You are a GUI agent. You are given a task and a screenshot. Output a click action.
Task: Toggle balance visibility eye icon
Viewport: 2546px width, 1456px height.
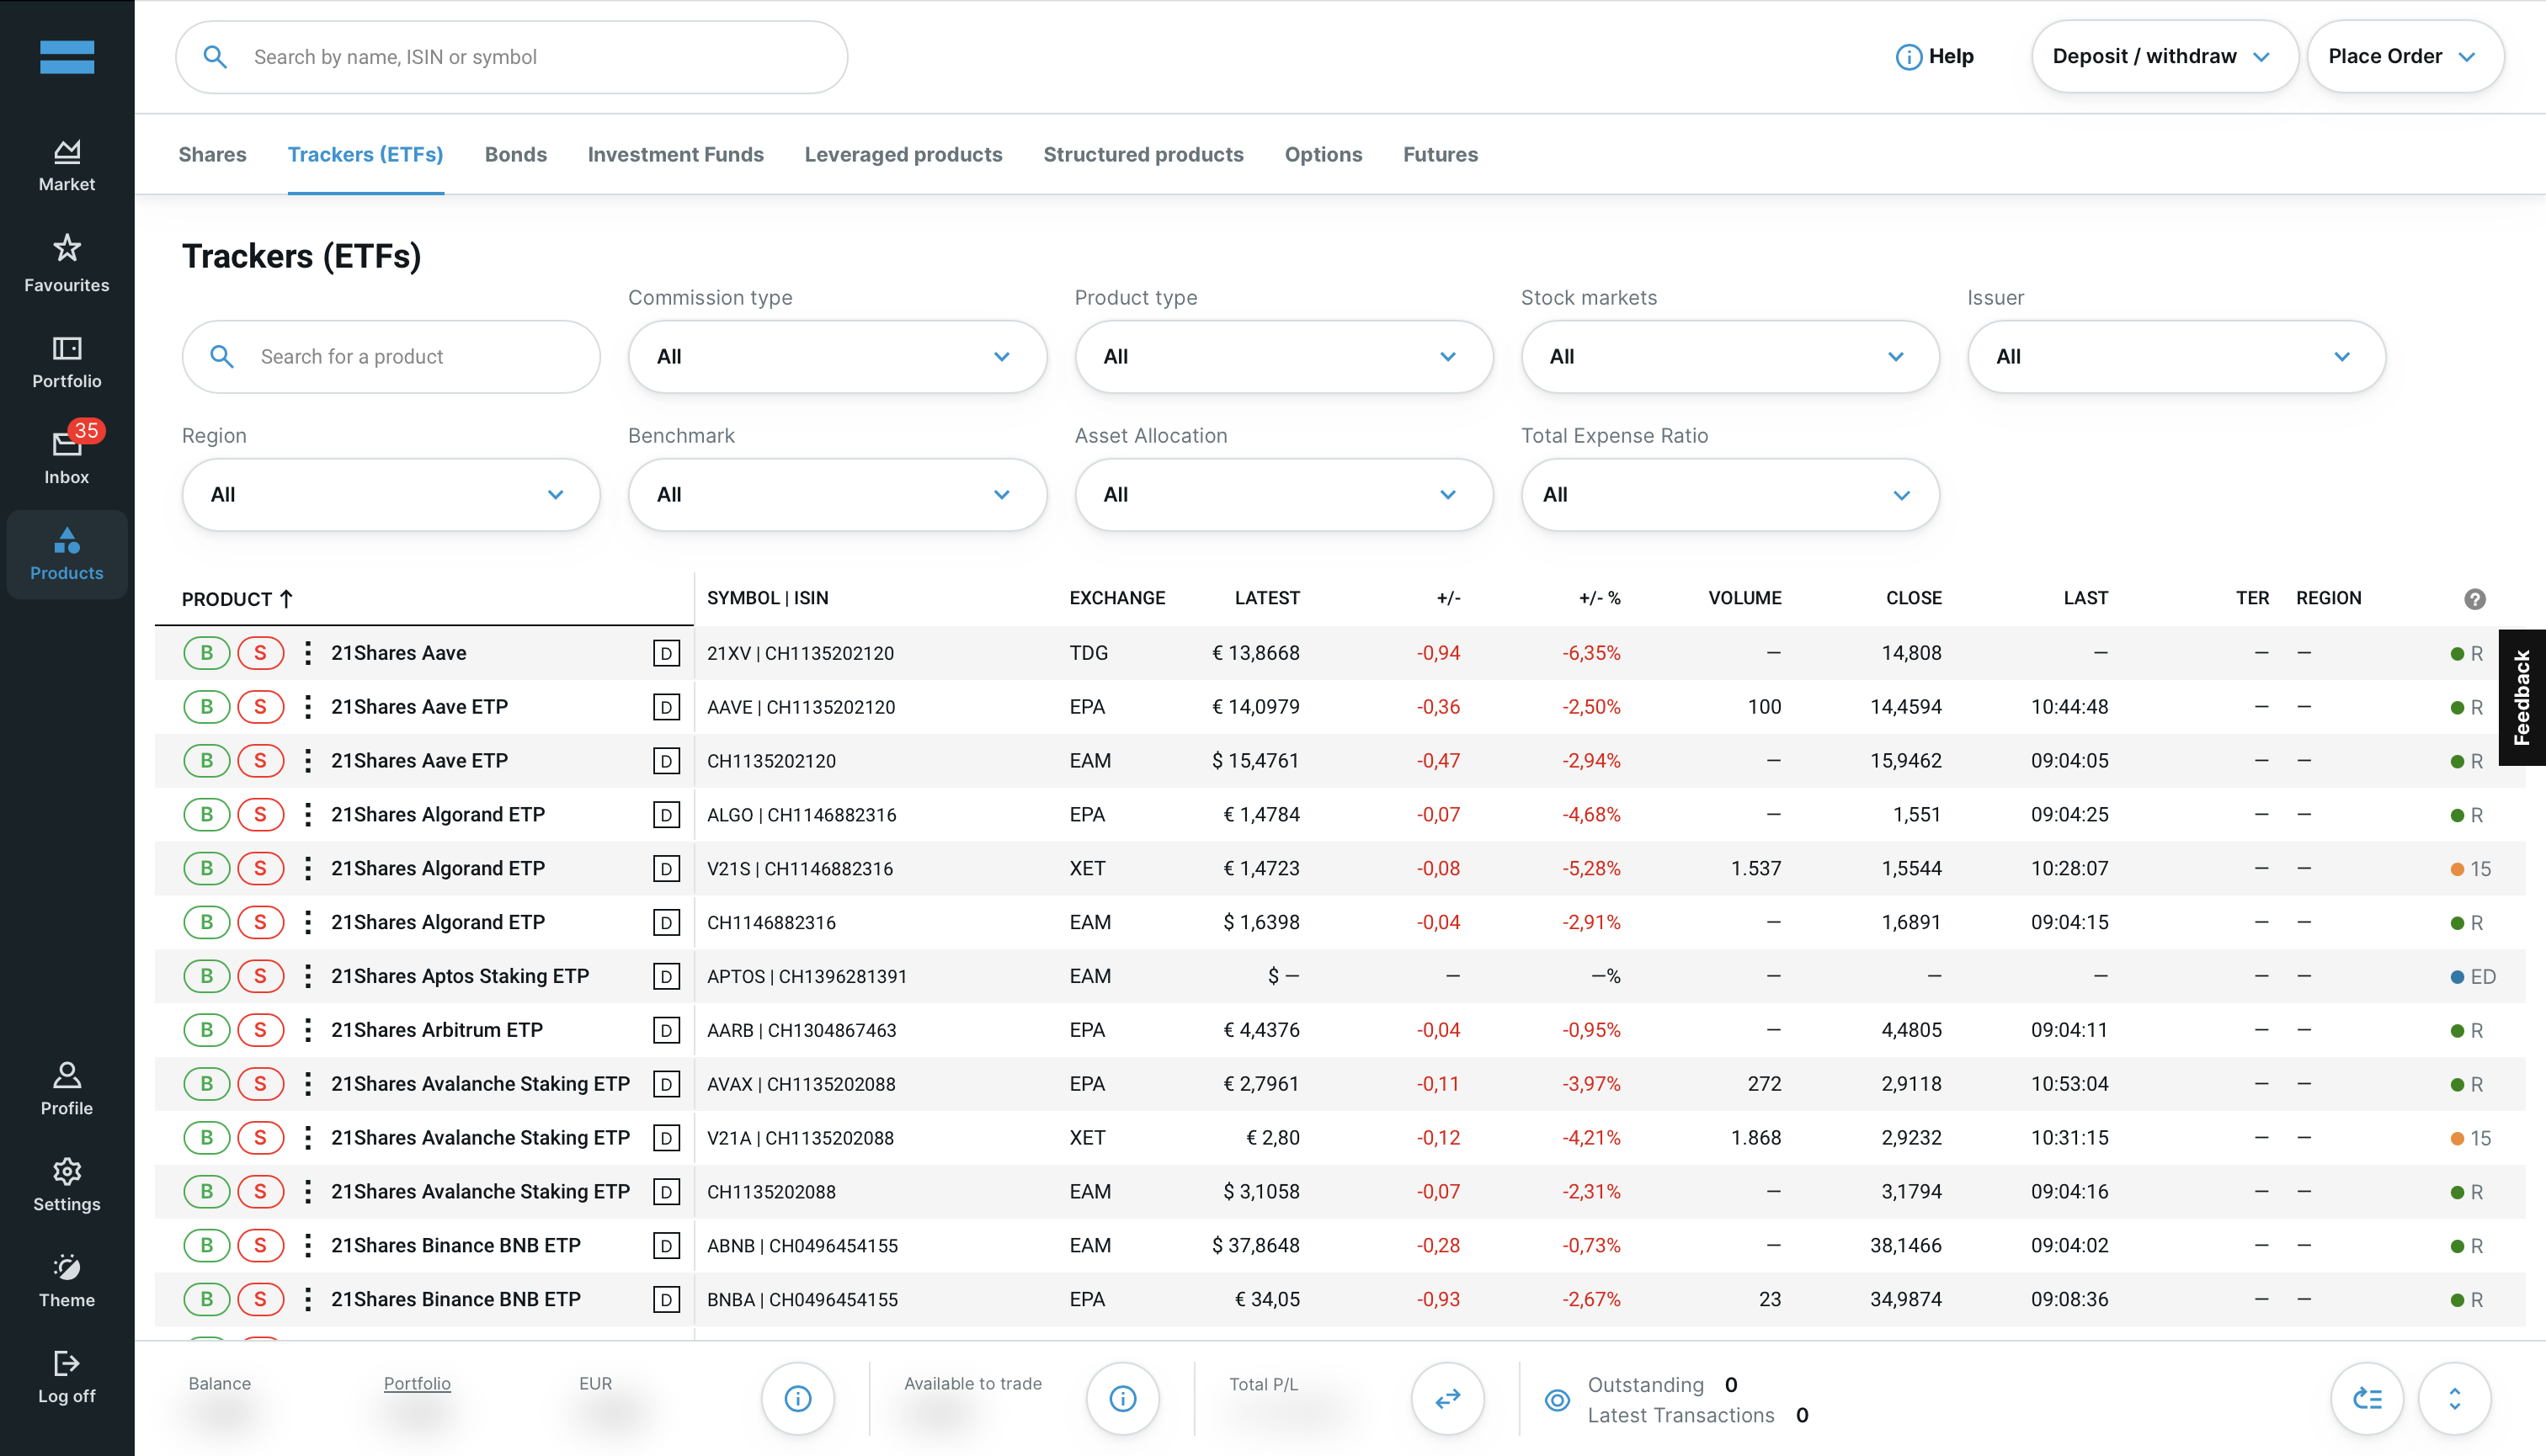click(x=1557, y=1399)
